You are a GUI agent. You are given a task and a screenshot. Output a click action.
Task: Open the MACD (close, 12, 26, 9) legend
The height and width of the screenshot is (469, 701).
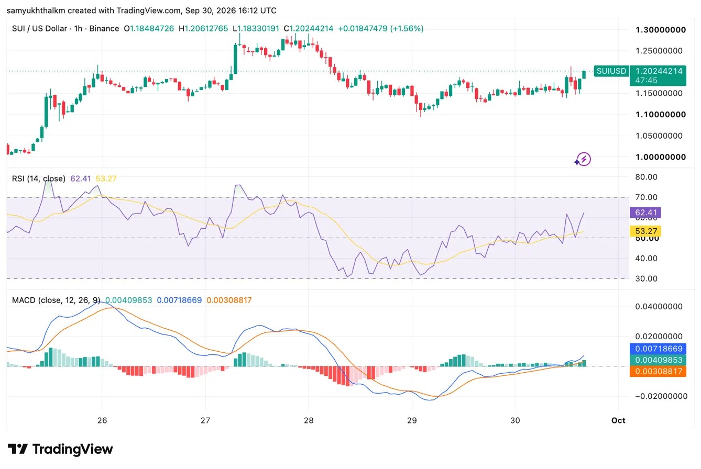click(x=57, y=300)
